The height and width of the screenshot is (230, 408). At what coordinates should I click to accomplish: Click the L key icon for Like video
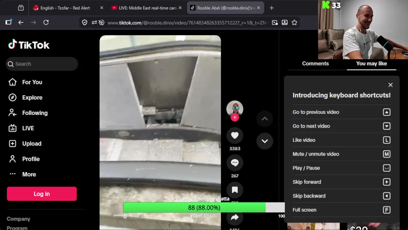click(387, 140)
